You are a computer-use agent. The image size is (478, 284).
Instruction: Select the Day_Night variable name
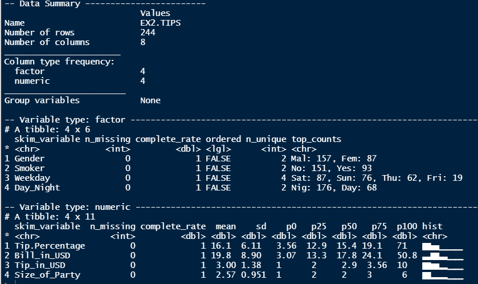click(36, 188)
